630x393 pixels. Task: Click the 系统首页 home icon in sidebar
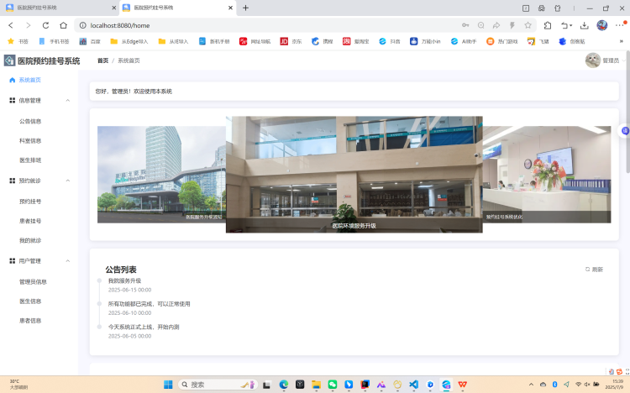[x=12, y=80]
